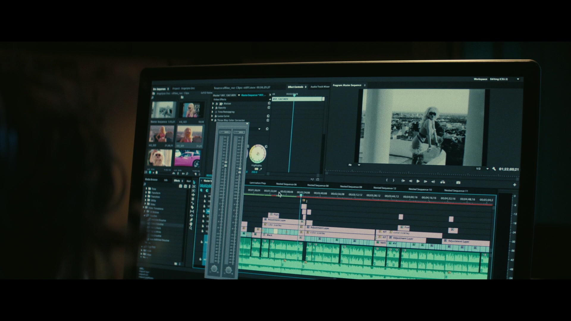Open the right mixer channel Master dropdown
The image size is (571, 321).
(239, 132)
